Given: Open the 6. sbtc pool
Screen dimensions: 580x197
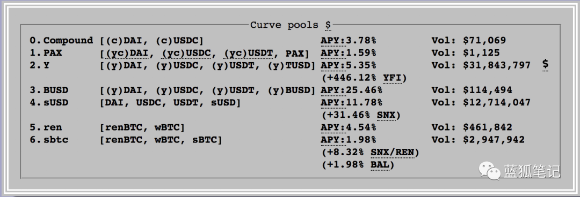Looking at the screenshot, I should [49, 140].
